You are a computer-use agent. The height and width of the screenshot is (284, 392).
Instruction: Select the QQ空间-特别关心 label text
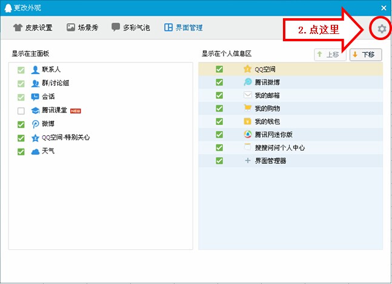66,138
